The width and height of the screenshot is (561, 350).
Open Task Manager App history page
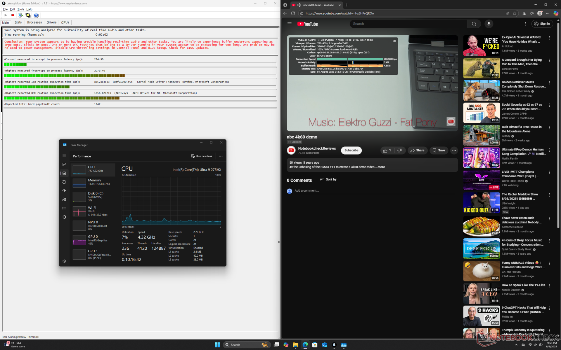(64, 182)
